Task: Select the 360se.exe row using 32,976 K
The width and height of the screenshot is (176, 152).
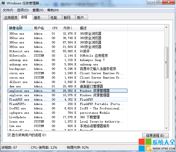Action: click(x=68, y=34)
